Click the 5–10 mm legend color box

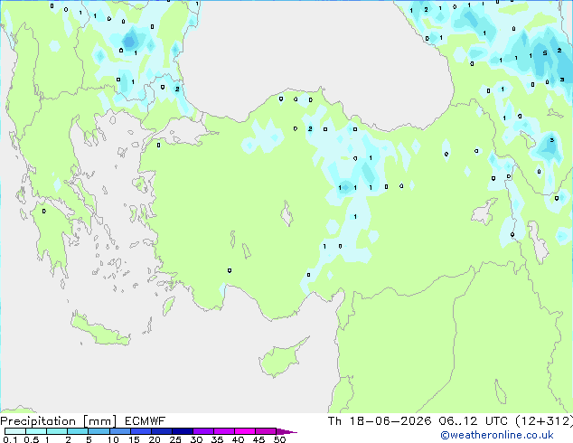[99, 431]
